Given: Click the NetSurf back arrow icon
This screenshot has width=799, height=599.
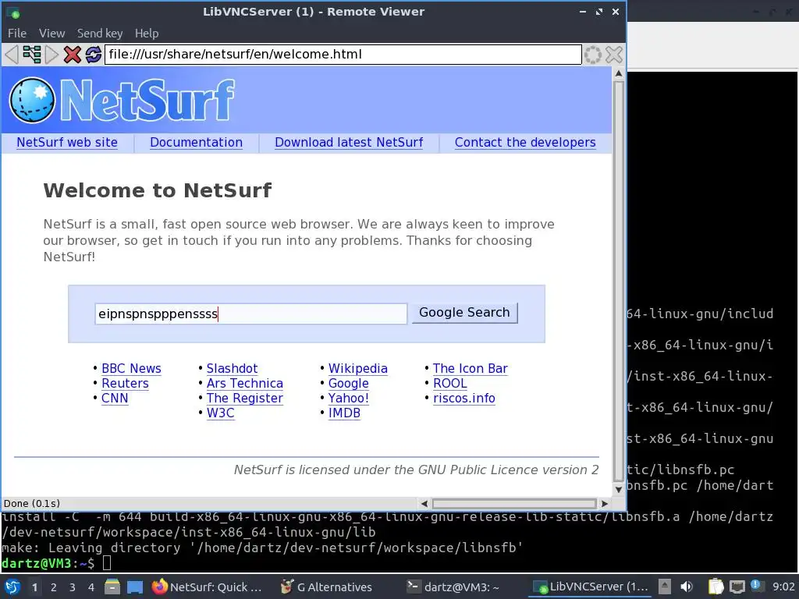Looking at the screenshot, I should 11,55.
